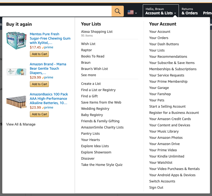The height and width of the screenshot is (196, 212).
Task: Open Your Prime Membership
Action: pyautogui.click(x=168, y=82)
